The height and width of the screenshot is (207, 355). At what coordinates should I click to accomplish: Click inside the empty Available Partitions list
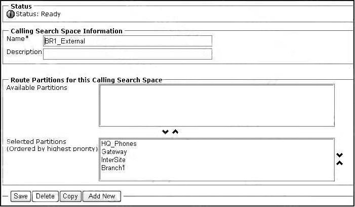(217, 106)
